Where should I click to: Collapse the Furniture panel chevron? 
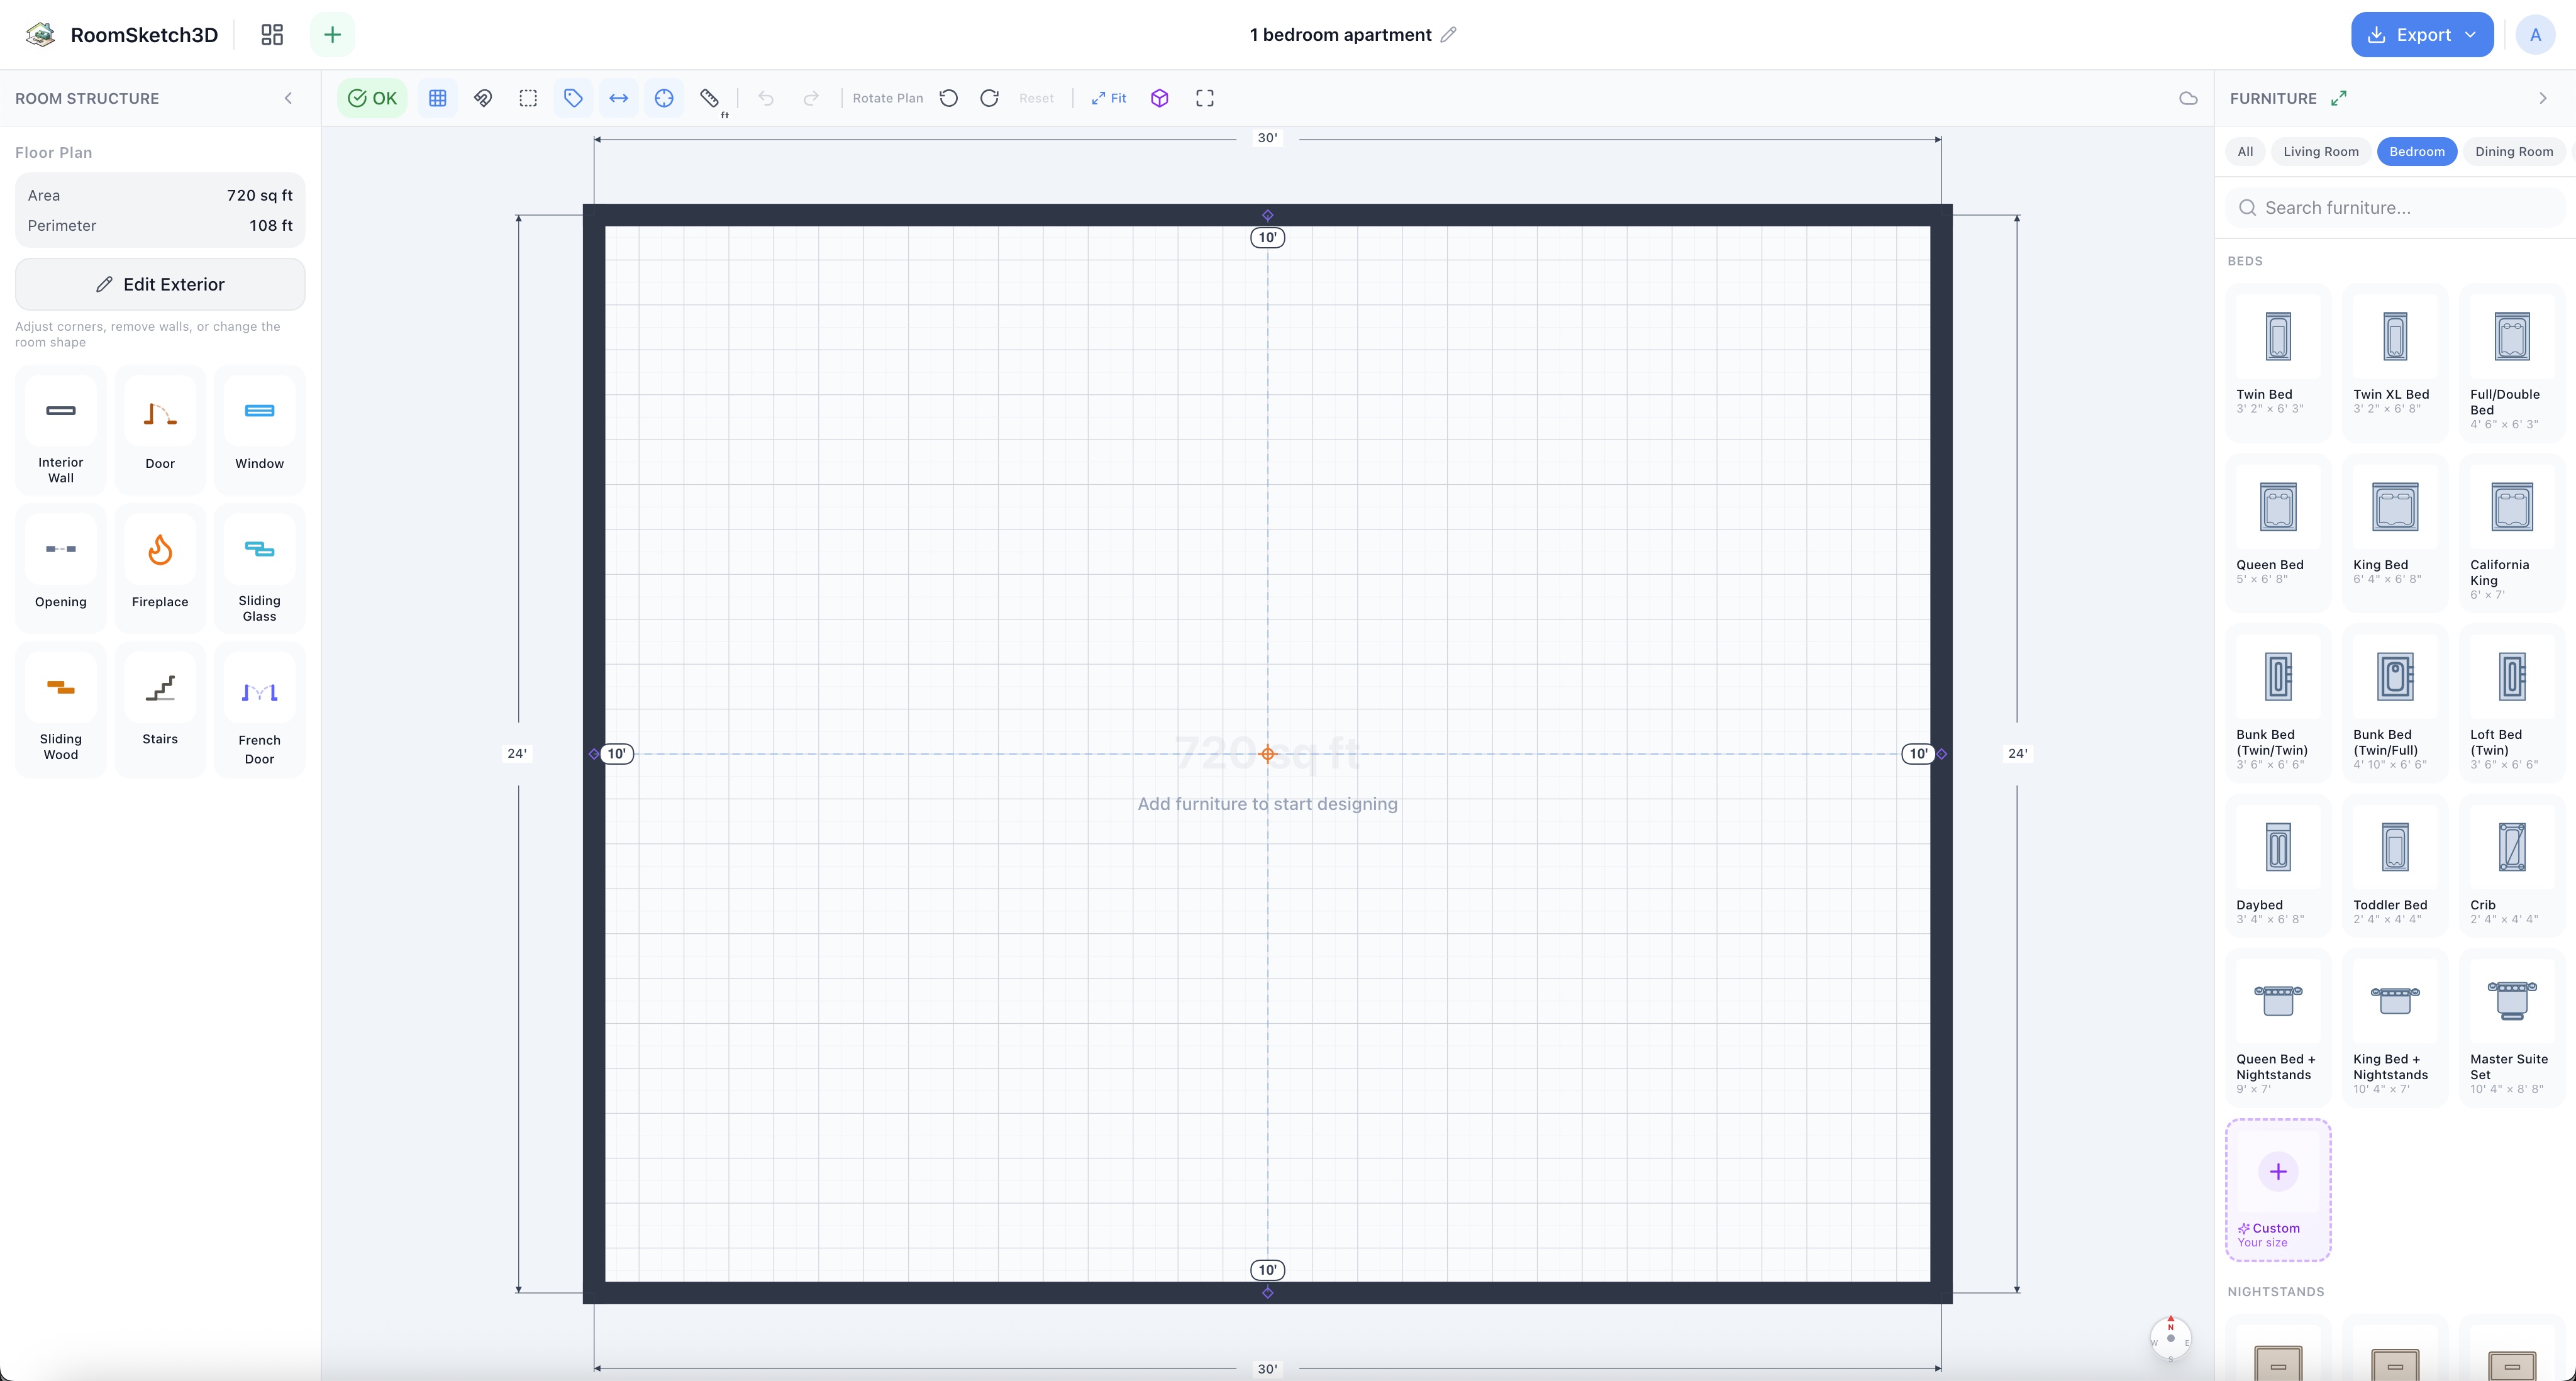(2543, 98)
